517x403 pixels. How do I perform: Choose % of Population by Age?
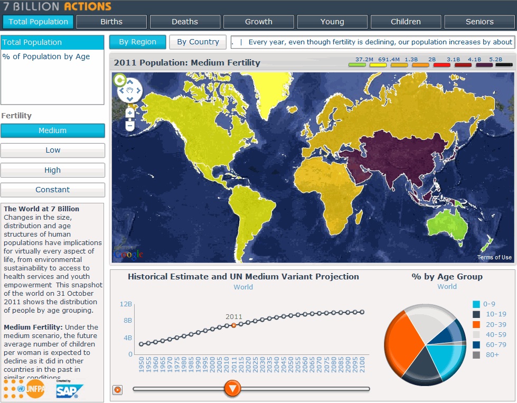pos(46,57)
